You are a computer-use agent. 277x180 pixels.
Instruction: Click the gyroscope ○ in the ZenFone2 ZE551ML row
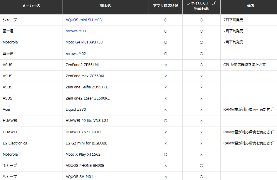202,65
